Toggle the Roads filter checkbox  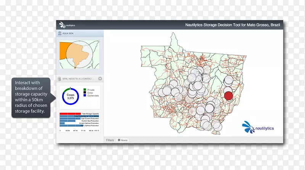(x=119, y=140)
